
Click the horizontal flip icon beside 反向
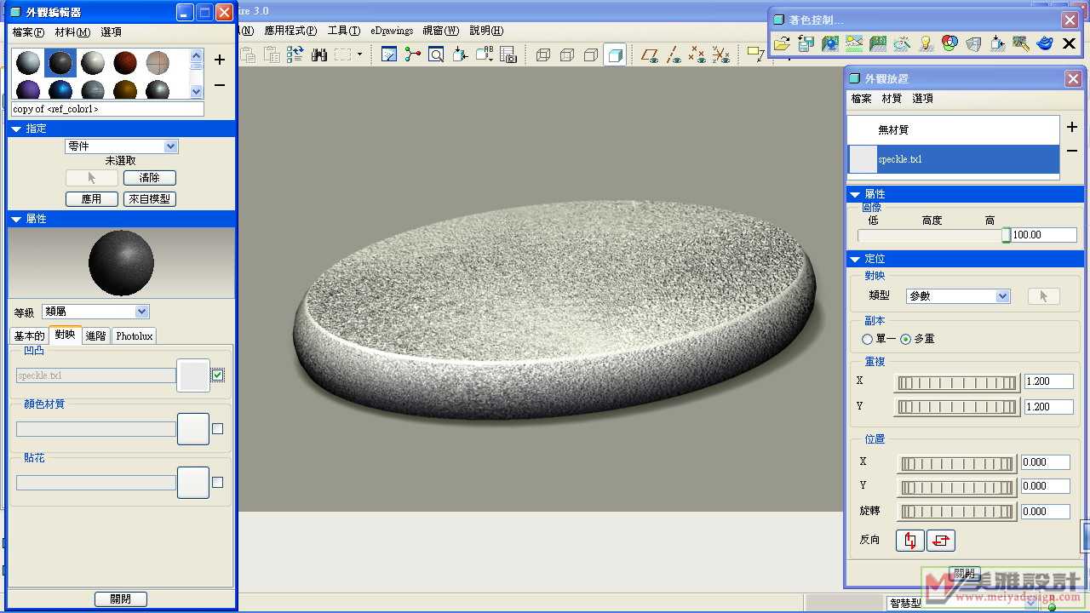941,541
